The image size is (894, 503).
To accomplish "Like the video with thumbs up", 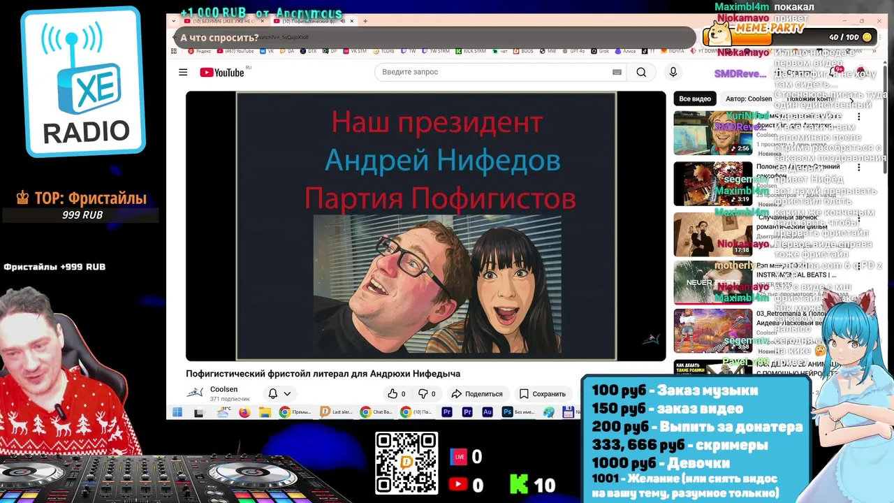I will [x=397, y=394].
